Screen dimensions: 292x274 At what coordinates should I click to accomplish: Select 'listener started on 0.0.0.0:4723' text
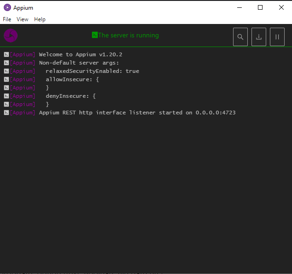pos(182,113)
